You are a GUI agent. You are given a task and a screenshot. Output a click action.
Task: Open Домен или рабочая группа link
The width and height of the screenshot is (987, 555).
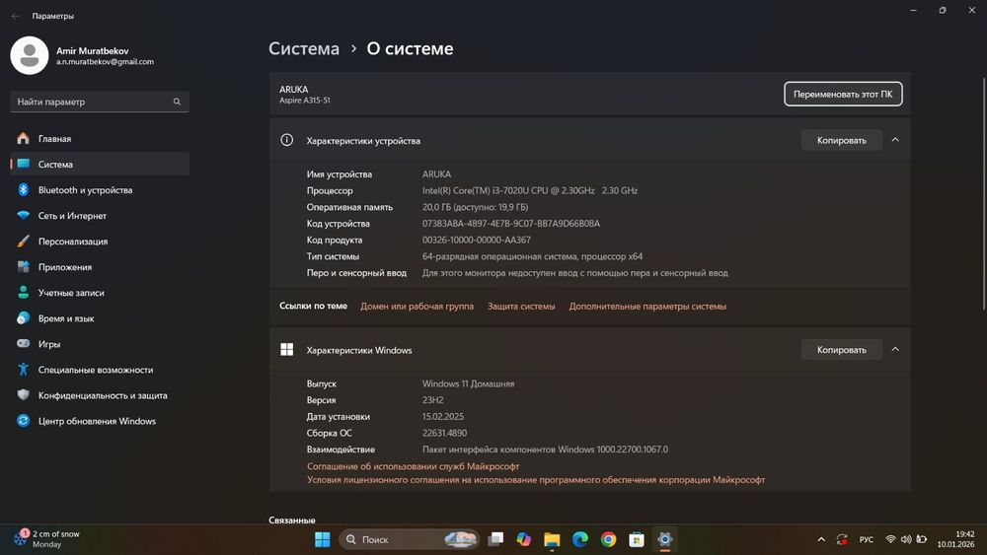pyautogui.click(x=417, y=307)
